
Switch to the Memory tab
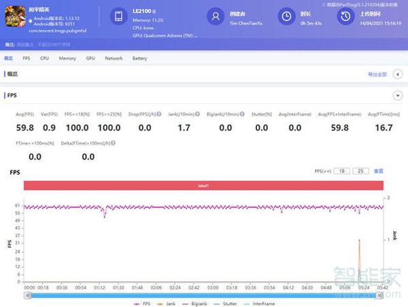67,58
